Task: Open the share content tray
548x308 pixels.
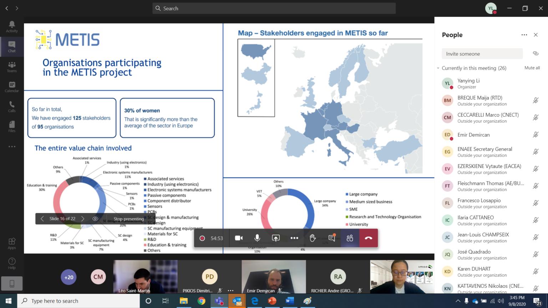Action: [x=276, y=238]
